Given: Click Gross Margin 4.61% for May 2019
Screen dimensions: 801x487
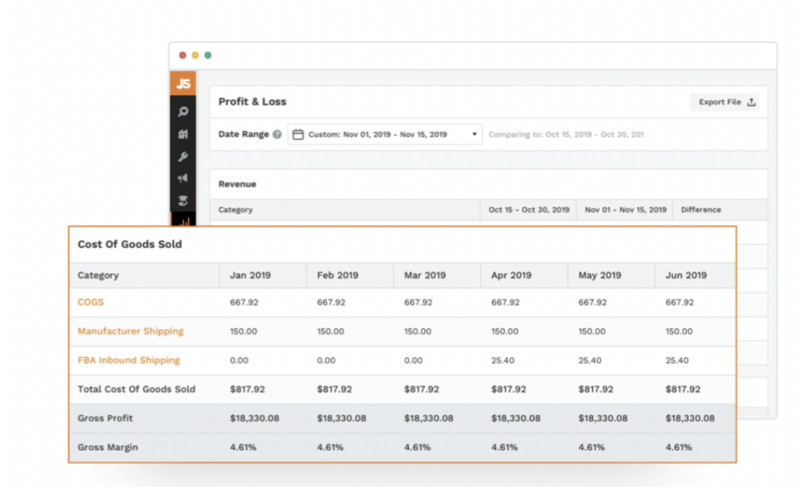Looking at the screenshot, I should (x=592, y=448).
